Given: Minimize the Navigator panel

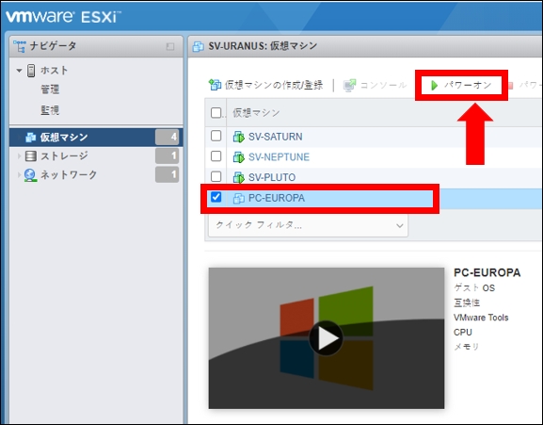Looking at the screenshot, I should click(x=170, y=46).
